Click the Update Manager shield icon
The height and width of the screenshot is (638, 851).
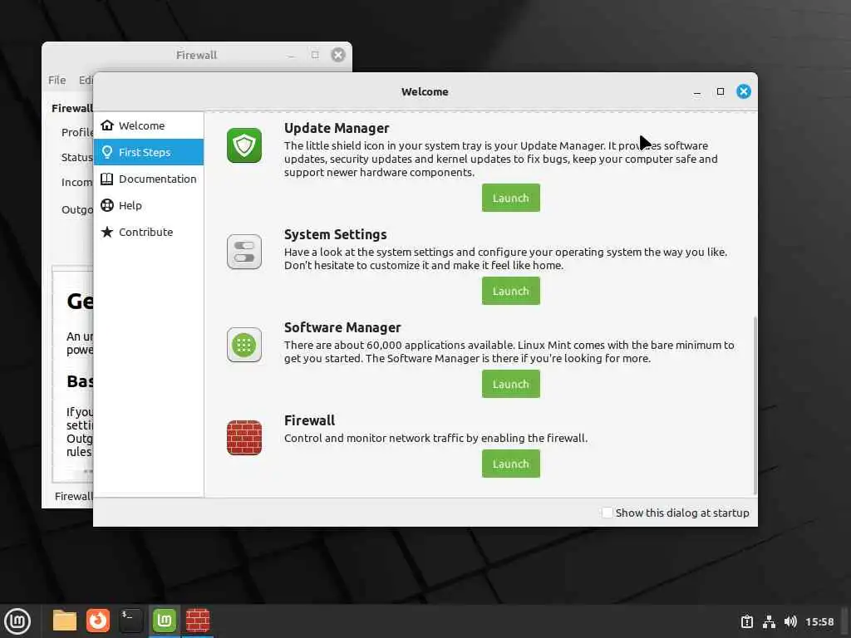tap(244, 145)
